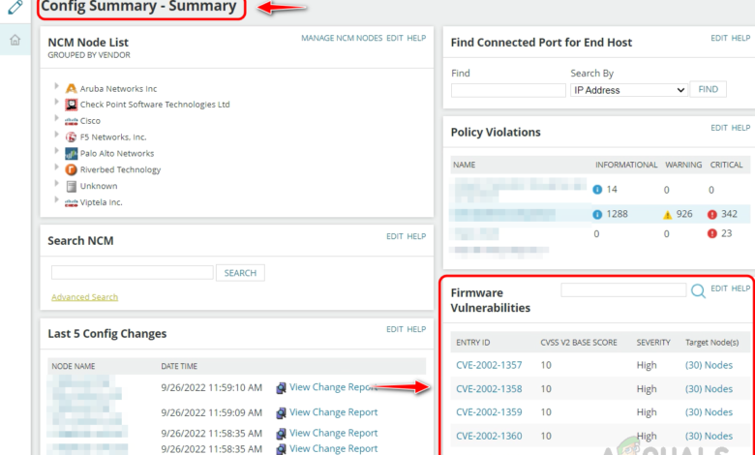Viewport: 755px width, 455px height.
Task: Click the Cisco vendor logo icon
Action: click(71, 121)
